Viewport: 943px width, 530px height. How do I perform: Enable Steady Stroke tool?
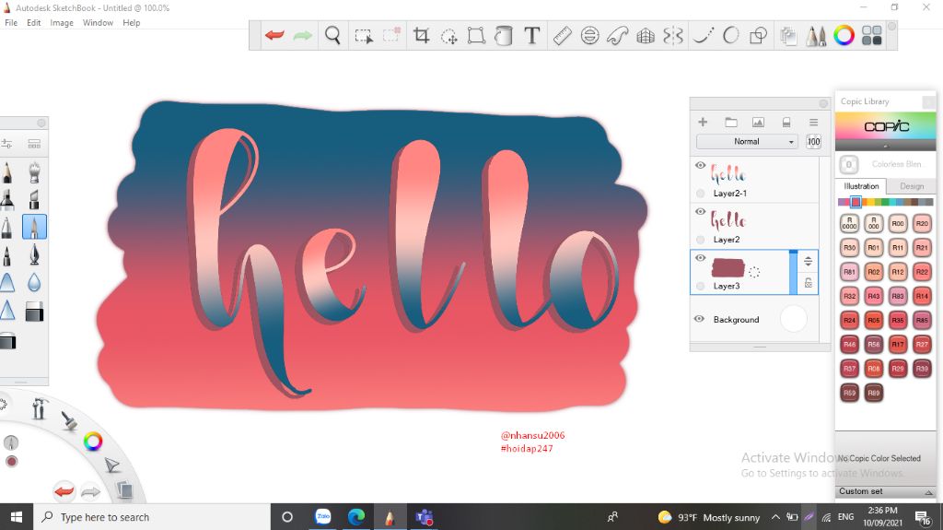[x=703, y=36]
